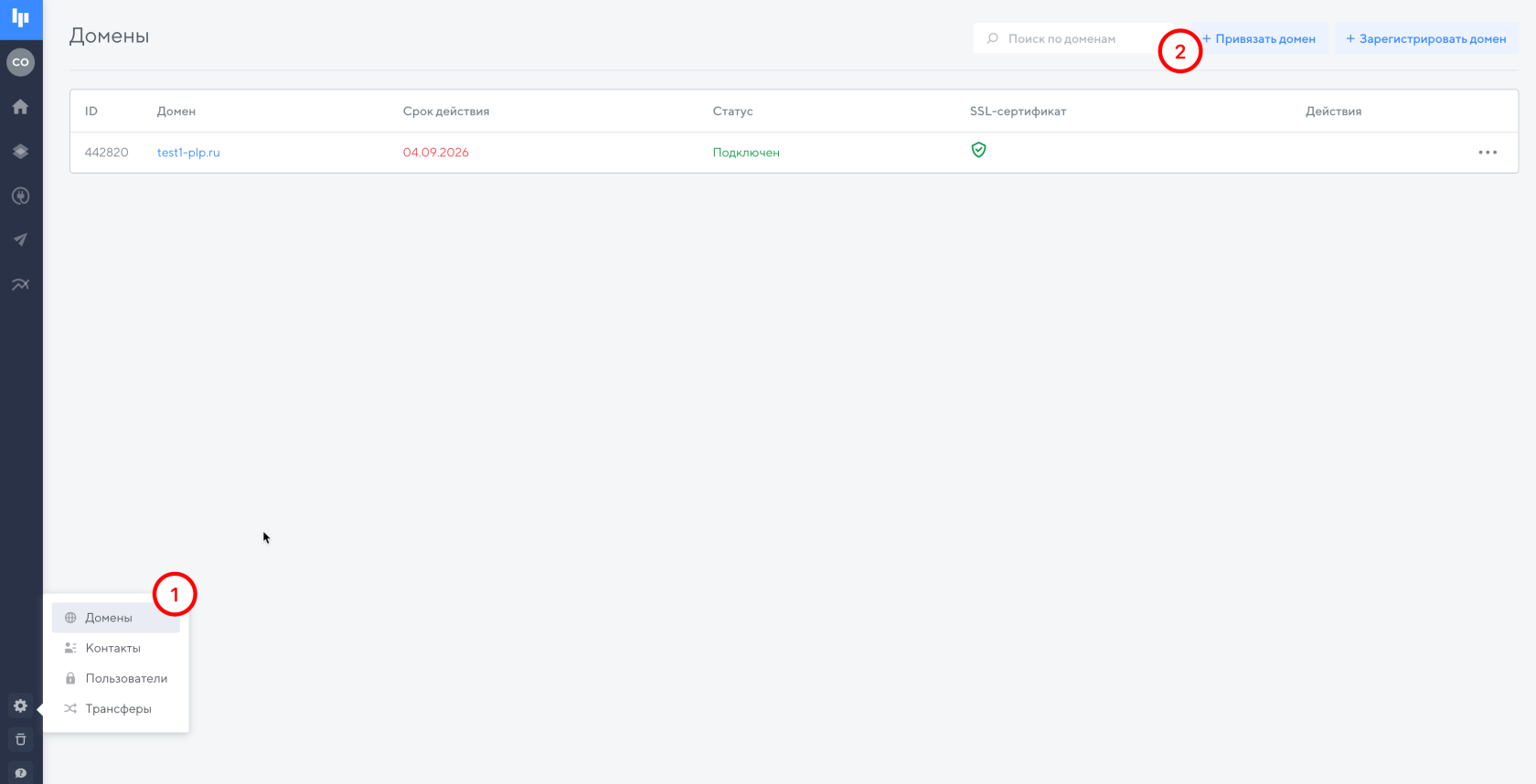The height and width of the screenshot is (784, 1536).
Task: Open the trash bin sidebar icon
Action: 20,739
